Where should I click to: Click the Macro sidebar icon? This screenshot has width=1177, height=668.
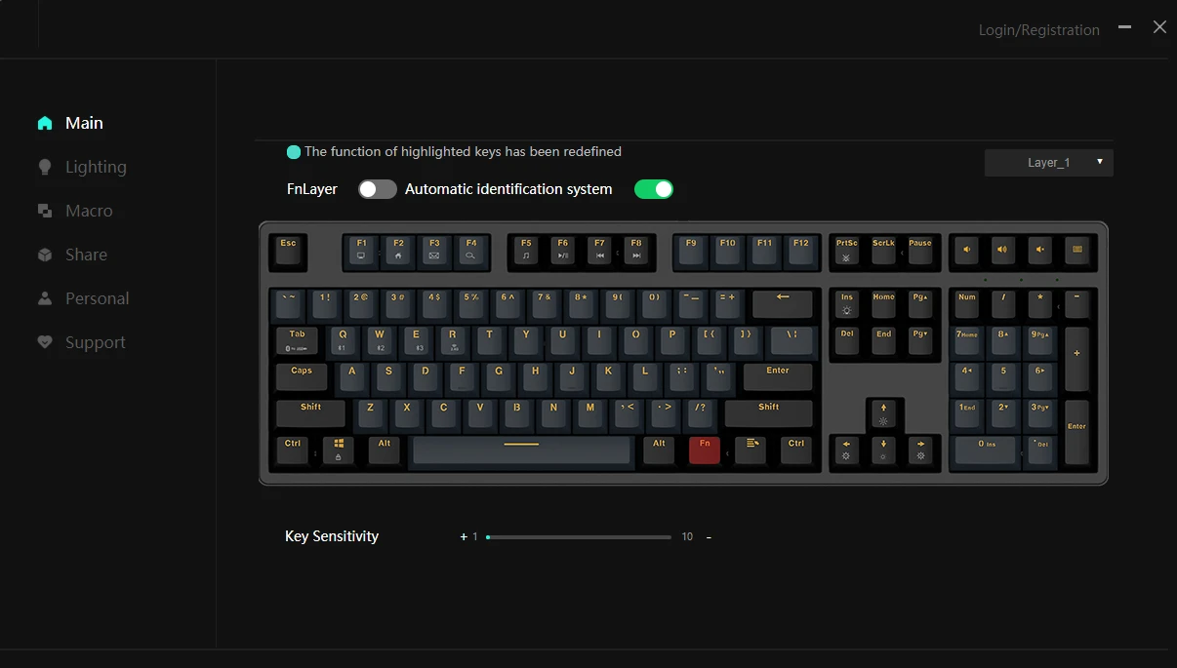(x=45, y=211)
